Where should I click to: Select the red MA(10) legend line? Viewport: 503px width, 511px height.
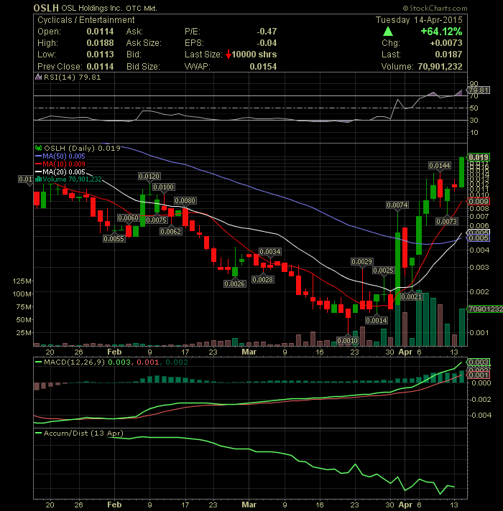39,164
